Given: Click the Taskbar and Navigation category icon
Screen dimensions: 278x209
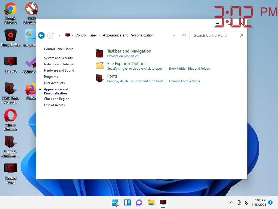Looking at the screenshot, I should click(99, 53).
